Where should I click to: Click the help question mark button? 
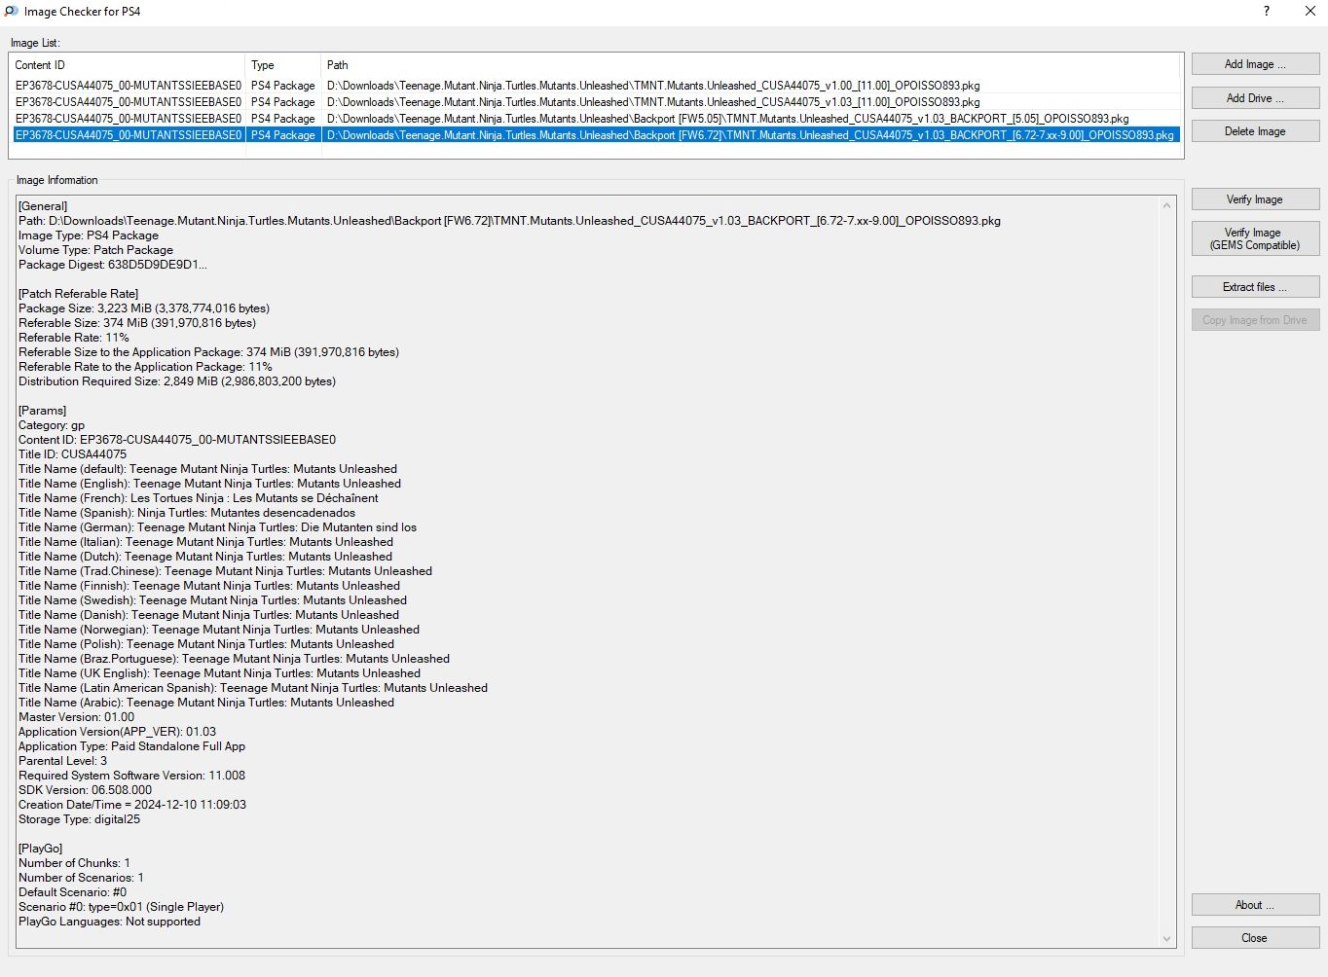point(1267,12)
